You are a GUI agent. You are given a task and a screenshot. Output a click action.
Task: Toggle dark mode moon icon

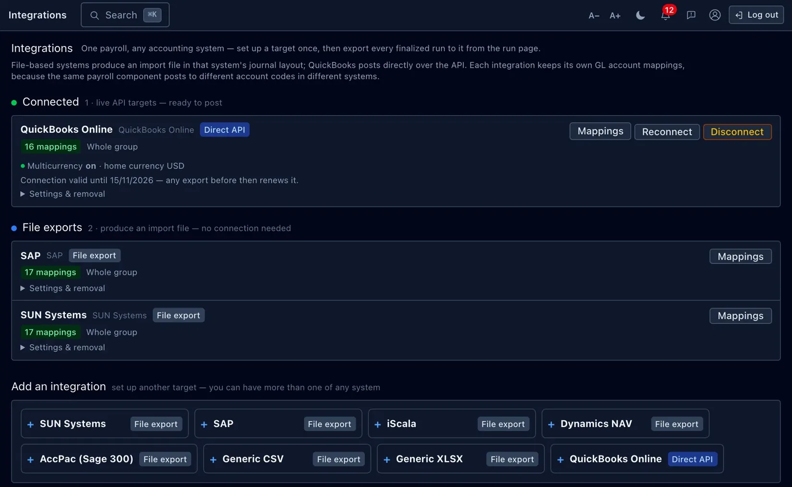coord(640,15)
